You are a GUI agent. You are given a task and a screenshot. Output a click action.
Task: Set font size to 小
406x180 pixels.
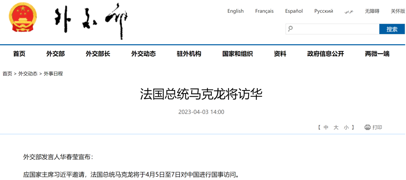(x=346, y=127)
